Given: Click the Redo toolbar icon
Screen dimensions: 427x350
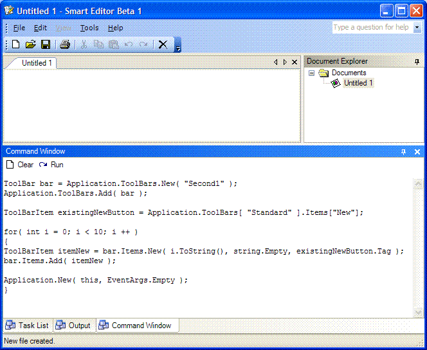Looking at the screenshot, I should click(x=143, y=44).
